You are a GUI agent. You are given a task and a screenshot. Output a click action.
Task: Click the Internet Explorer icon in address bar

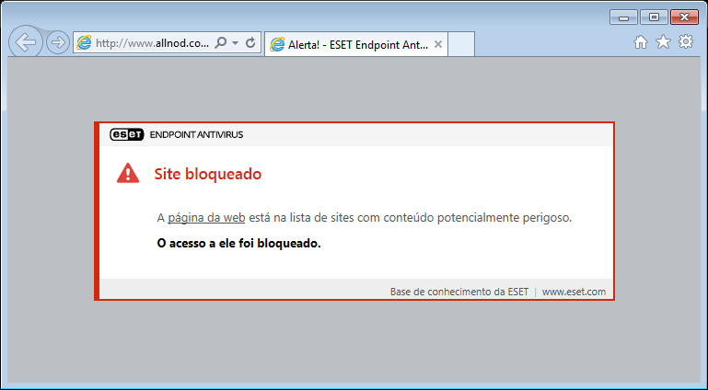tap(84, 43)
